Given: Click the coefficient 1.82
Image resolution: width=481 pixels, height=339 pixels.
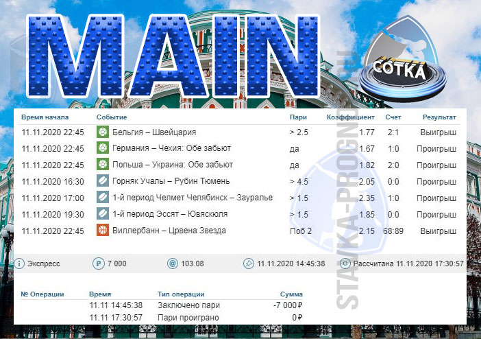Looking at the screenshot, I should point(367,165).
